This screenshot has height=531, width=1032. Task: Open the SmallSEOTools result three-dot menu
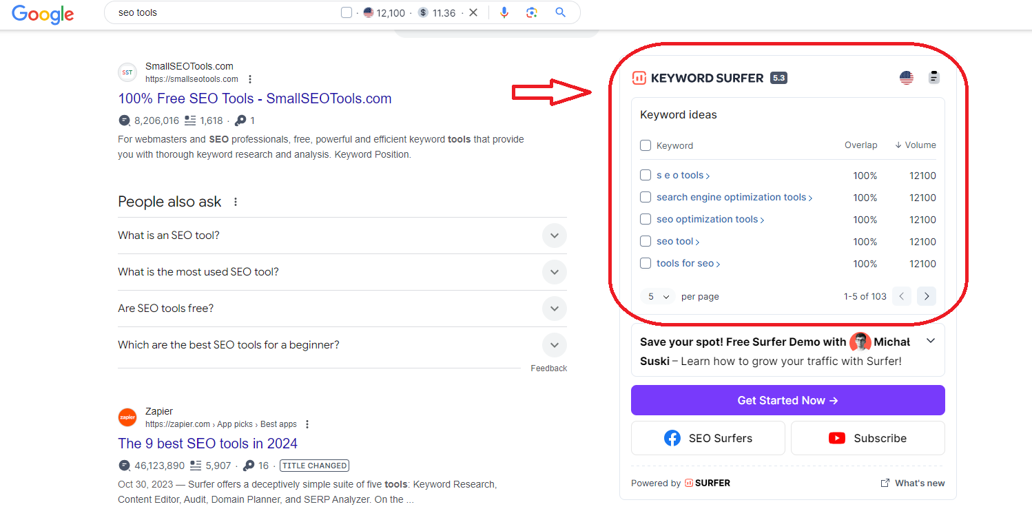250,79
